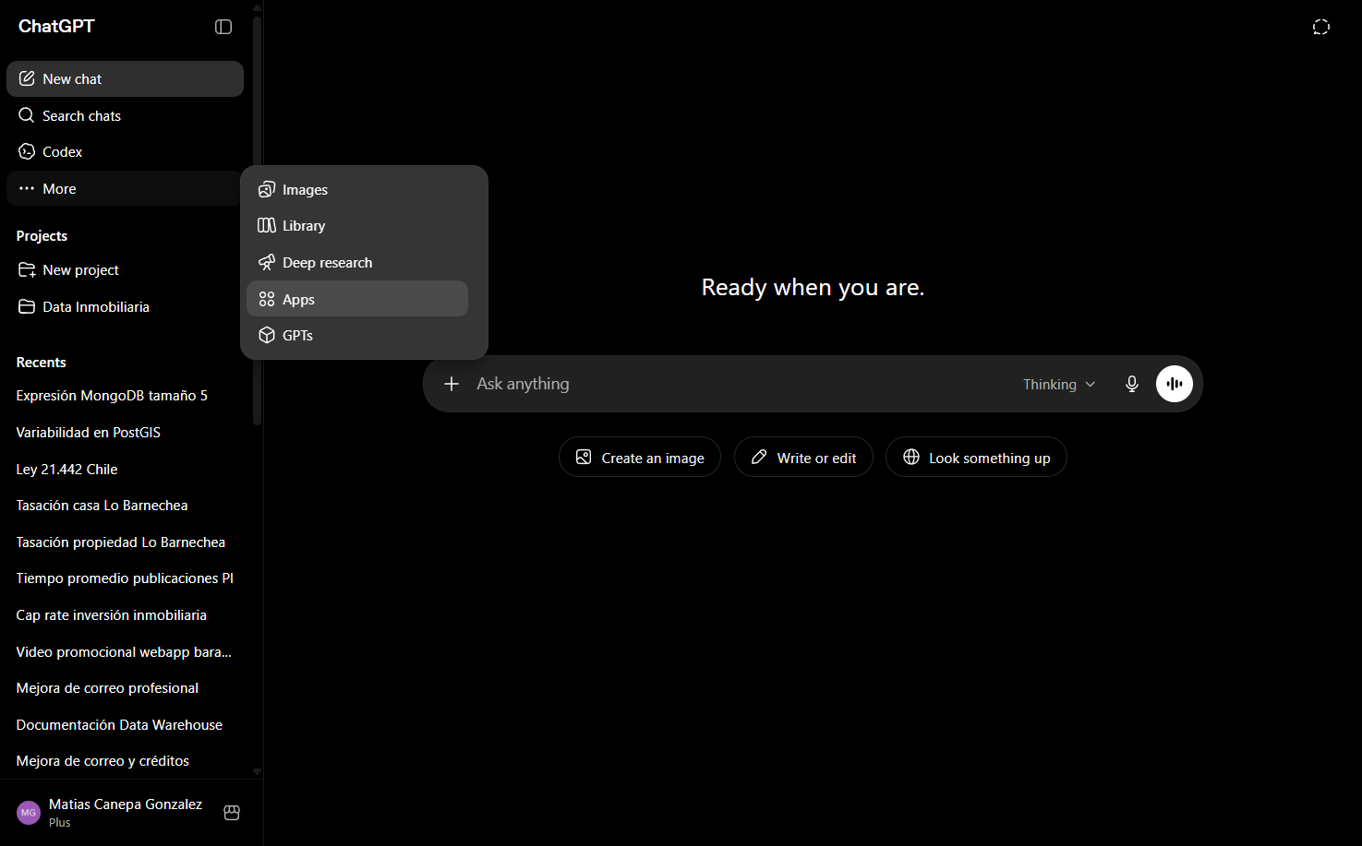Image resolution: width=1362 pixels, height=846 pixels.
Task: Click the Write or edit suggestion
Action: [x=803, y=458]
